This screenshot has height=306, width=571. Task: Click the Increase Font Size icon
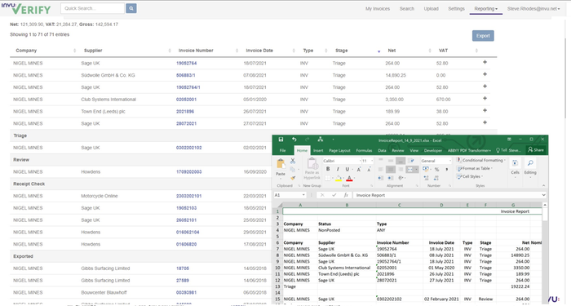pyautogui.click(x=359, y=170)
